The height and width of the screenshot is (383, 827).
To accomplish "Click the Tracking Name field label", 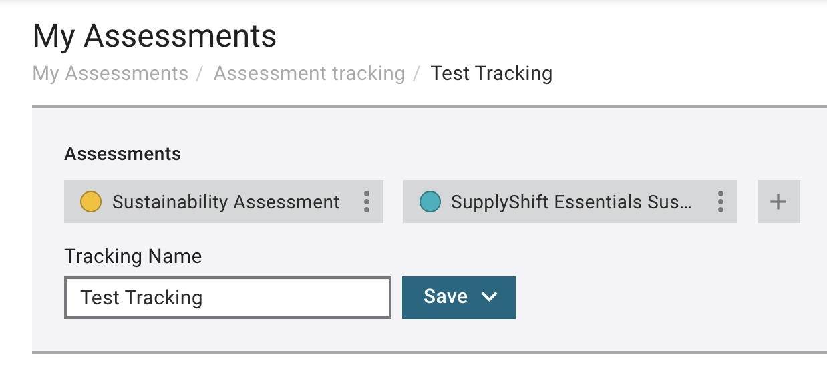I will (x=133, y=256).
